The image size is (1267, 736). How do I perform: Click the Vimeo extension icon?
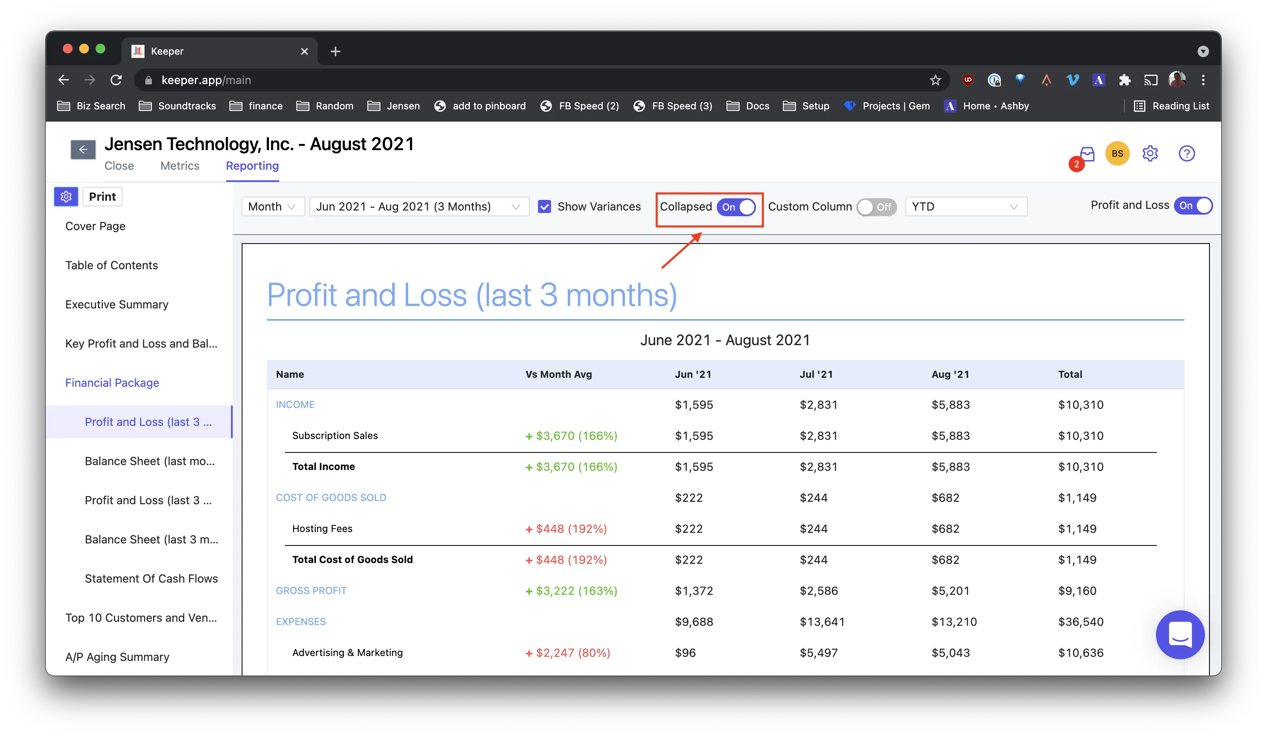1072,80
